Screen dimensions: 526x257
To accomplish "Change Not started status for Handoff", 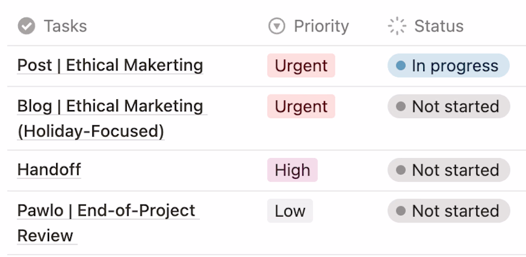I will 449,170.
